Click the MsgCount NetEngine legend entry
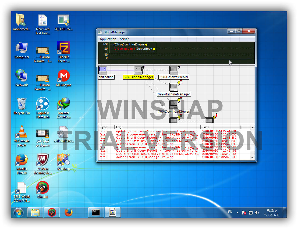Viewport: 298px width, 229px height. (x=129, y=44)
